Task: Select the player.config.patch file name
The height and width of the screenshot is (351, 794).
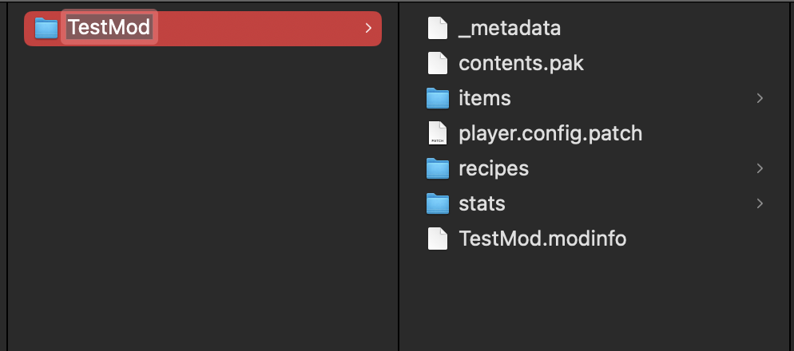Action: tap(550, 133)
